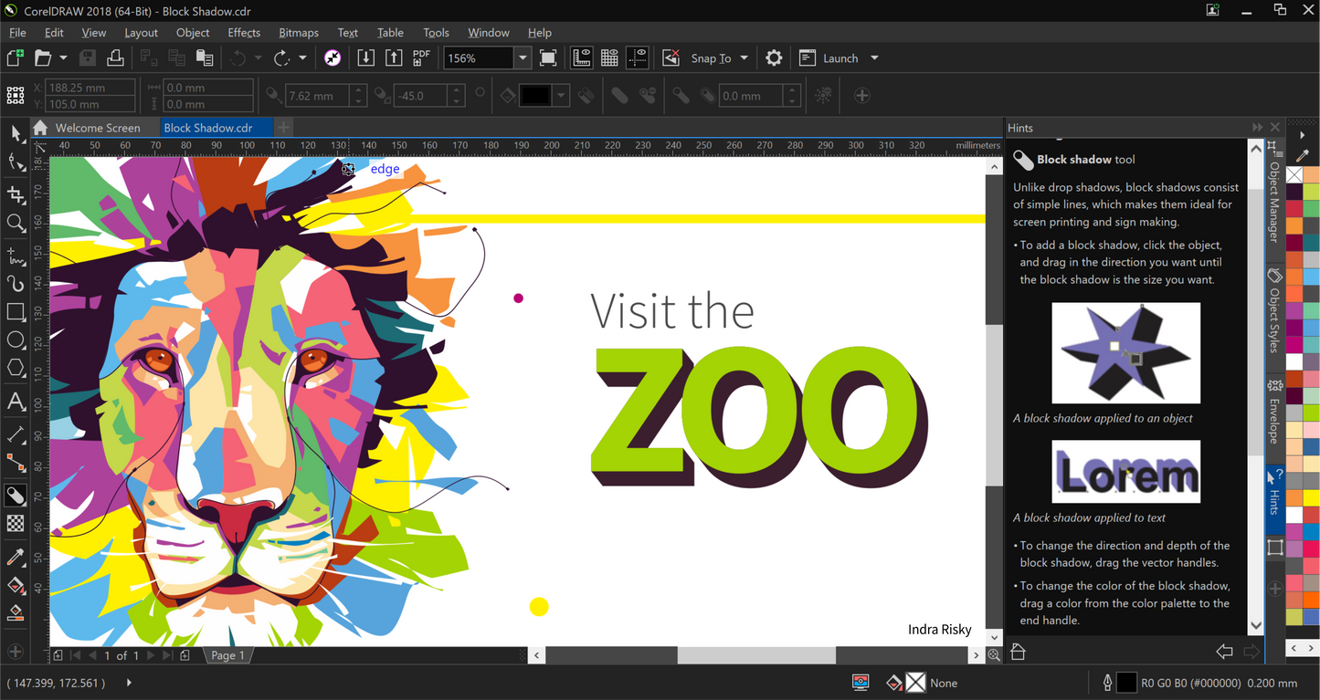Select the Rectangle tool
The image size is (1320, 700).
coord(16,312)
